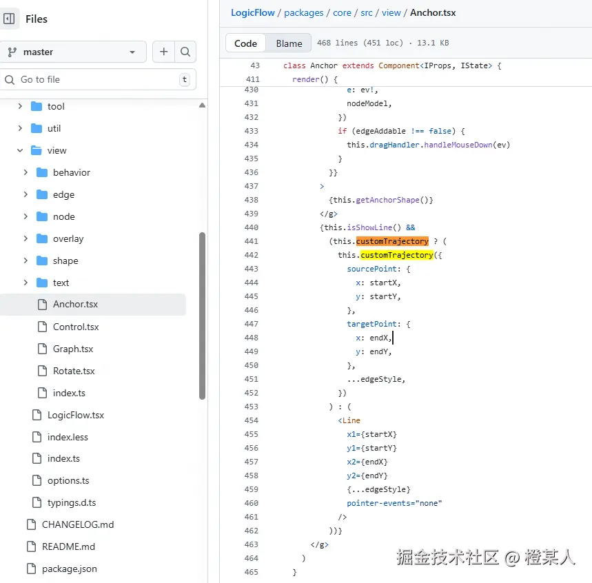592x583 pixels.
Task: Switch to the Blame tab
Action: point(289,43)
